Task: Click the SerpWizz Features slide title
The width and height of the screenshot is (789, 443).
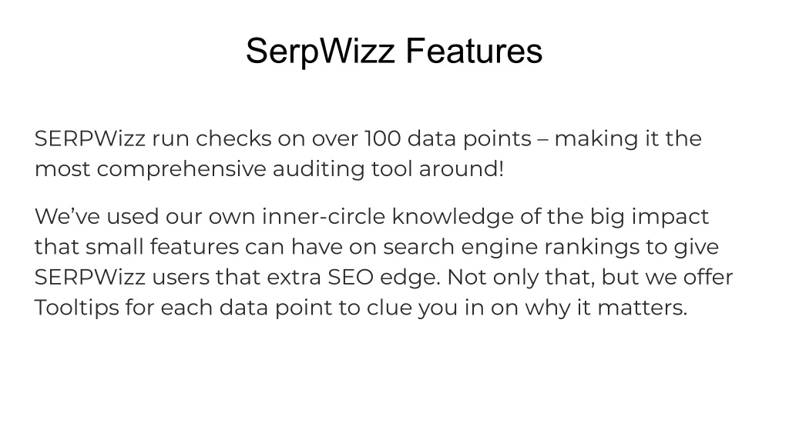Action: point(394,52)
